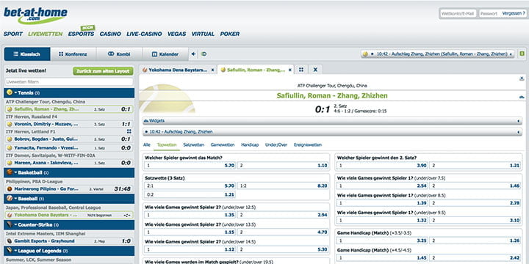Open Marinerong Pilipino basketball match
529x264 pixels.
pos(69,189)
